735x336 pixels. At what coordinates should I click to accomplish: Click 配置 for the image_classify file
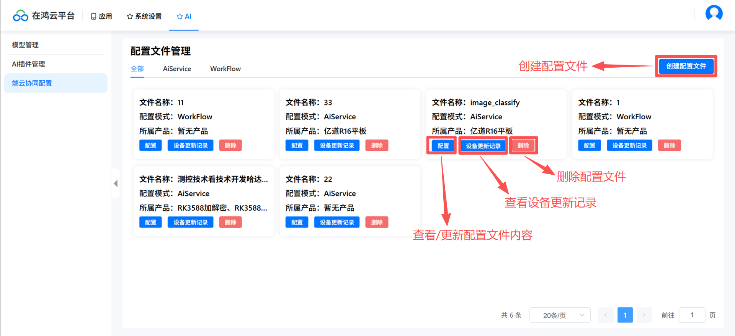coord(443,146)
